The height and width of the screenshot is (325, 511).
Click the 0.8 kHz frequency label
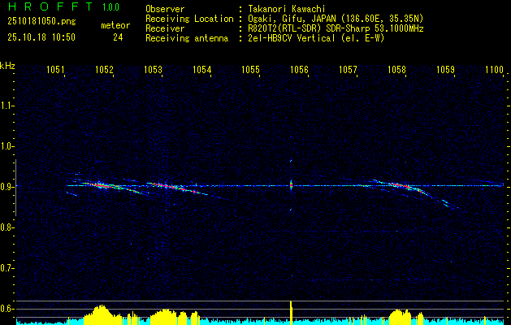pyautogui.click(x=6, y=227)
